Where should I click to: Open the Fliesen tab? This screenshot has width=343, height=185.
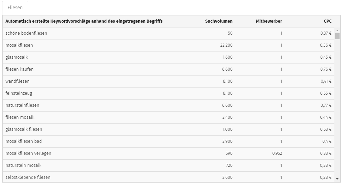(15, 8)
